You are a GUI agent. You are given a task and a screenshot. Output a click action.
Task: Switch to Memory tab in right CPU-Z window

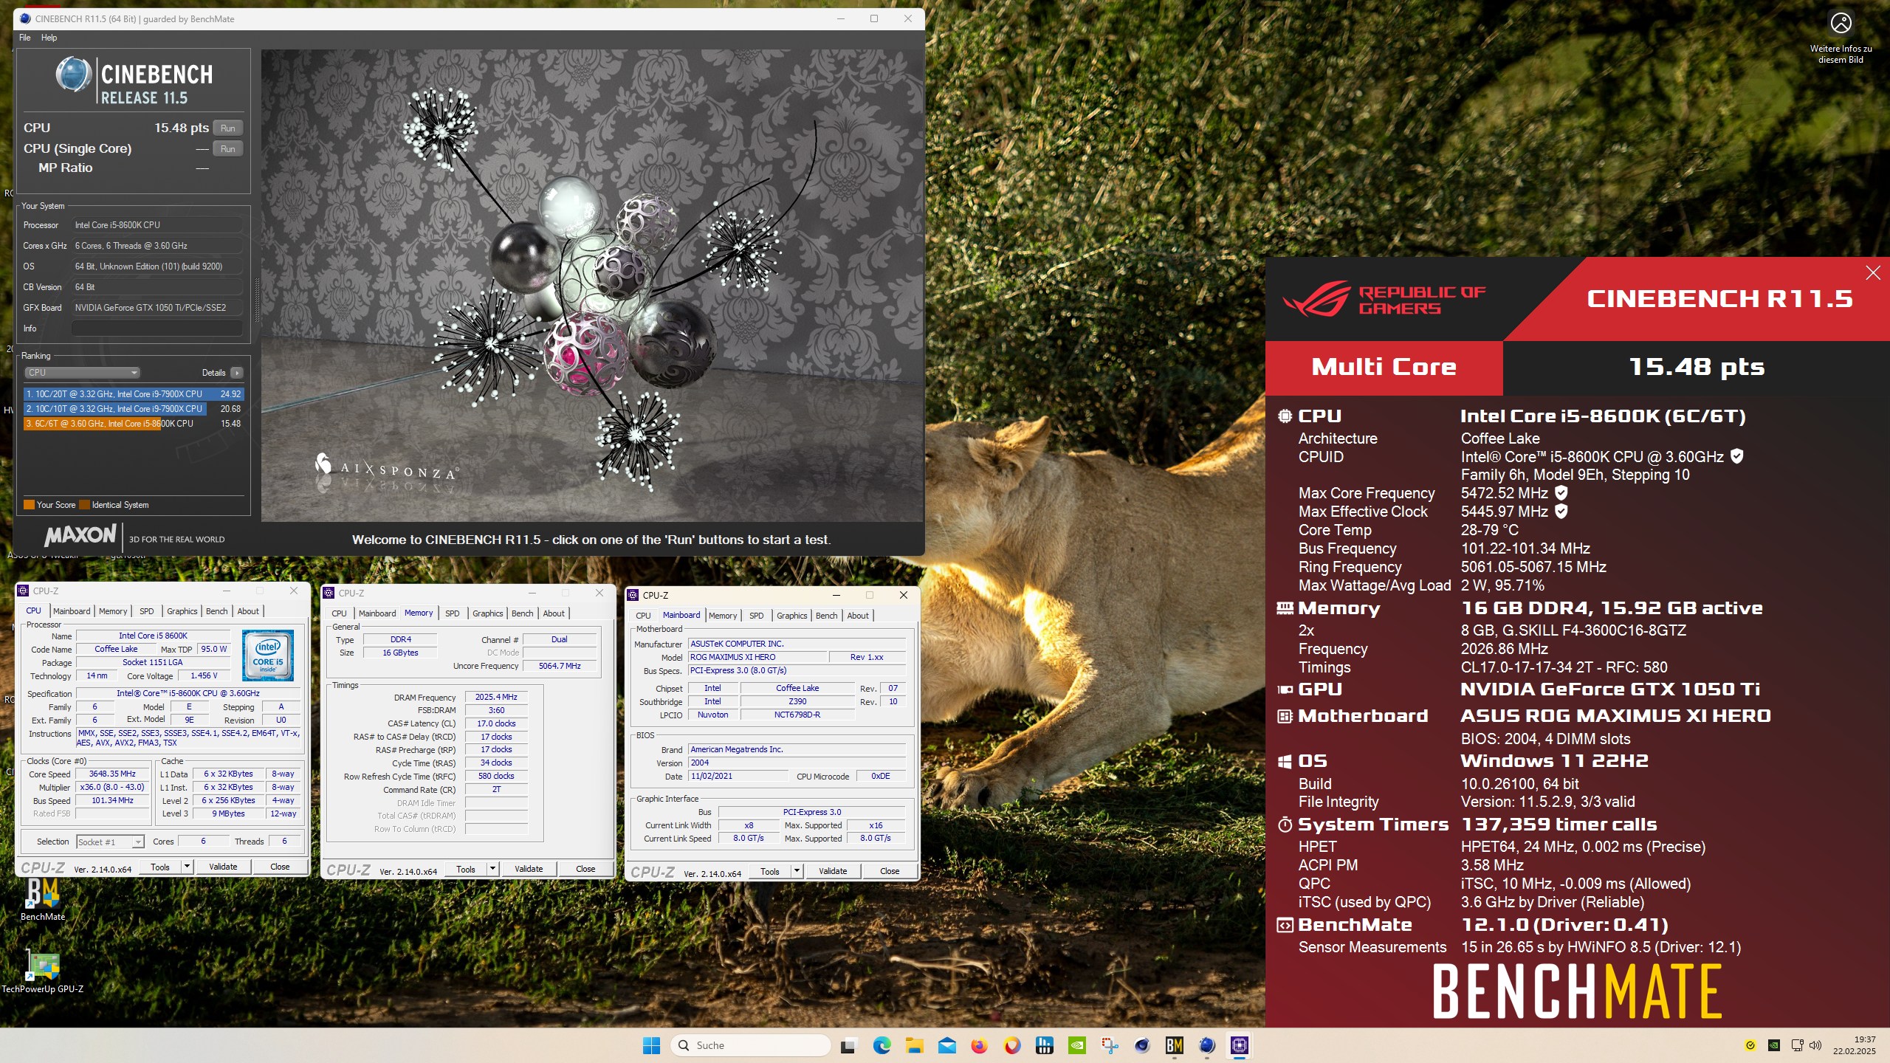coord(723,616)
